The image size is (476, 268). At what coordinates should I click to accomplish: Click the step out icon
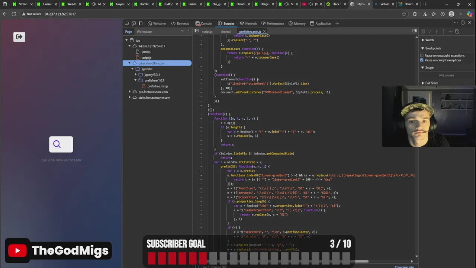[x=443, y=31]
